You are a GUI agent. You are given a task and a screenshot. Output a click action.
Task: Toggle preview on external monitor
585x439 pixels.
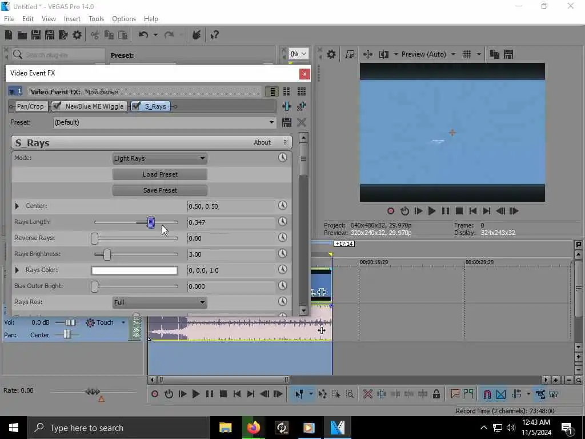pos(350,54)
